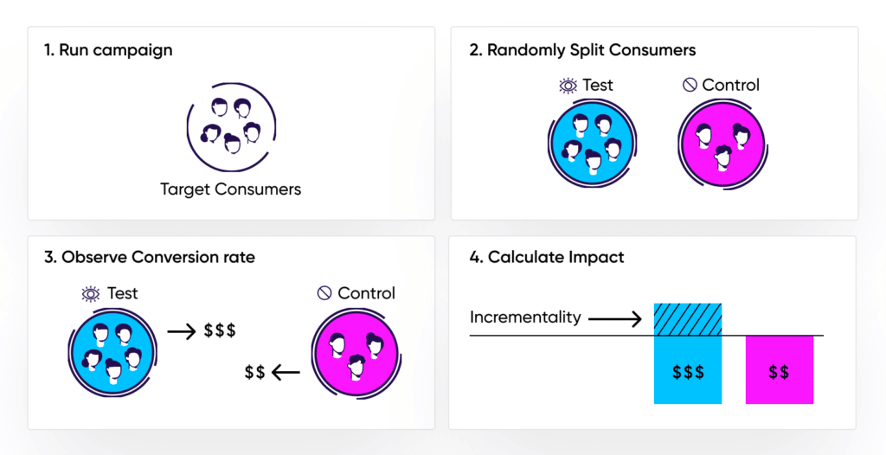Click the blue $$$ bar in the chart
This screenshot has height=455, width=886.
(x=688, y=370)
